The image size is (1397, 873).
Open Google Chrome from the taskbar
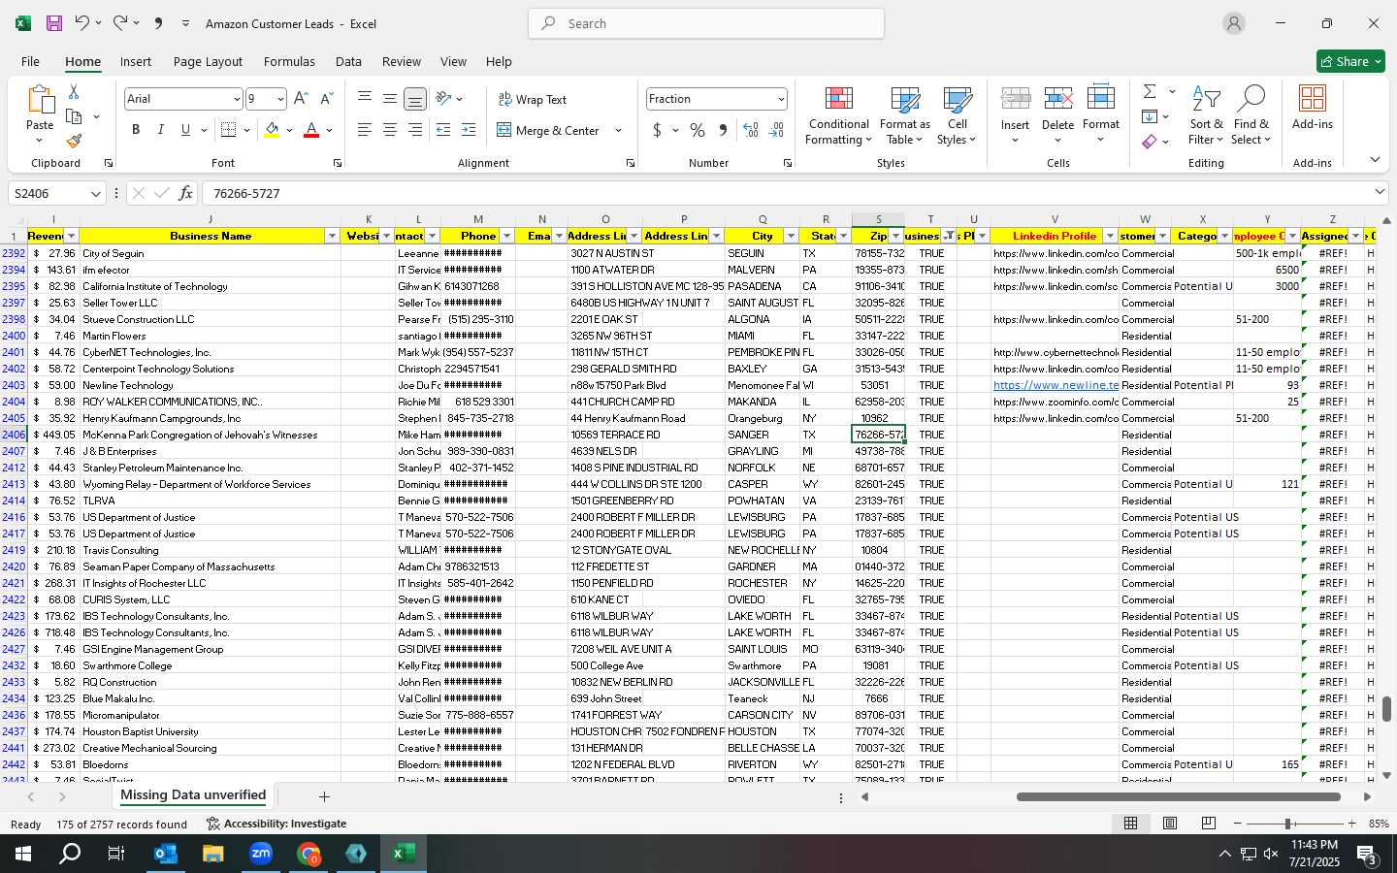(309, 854)
